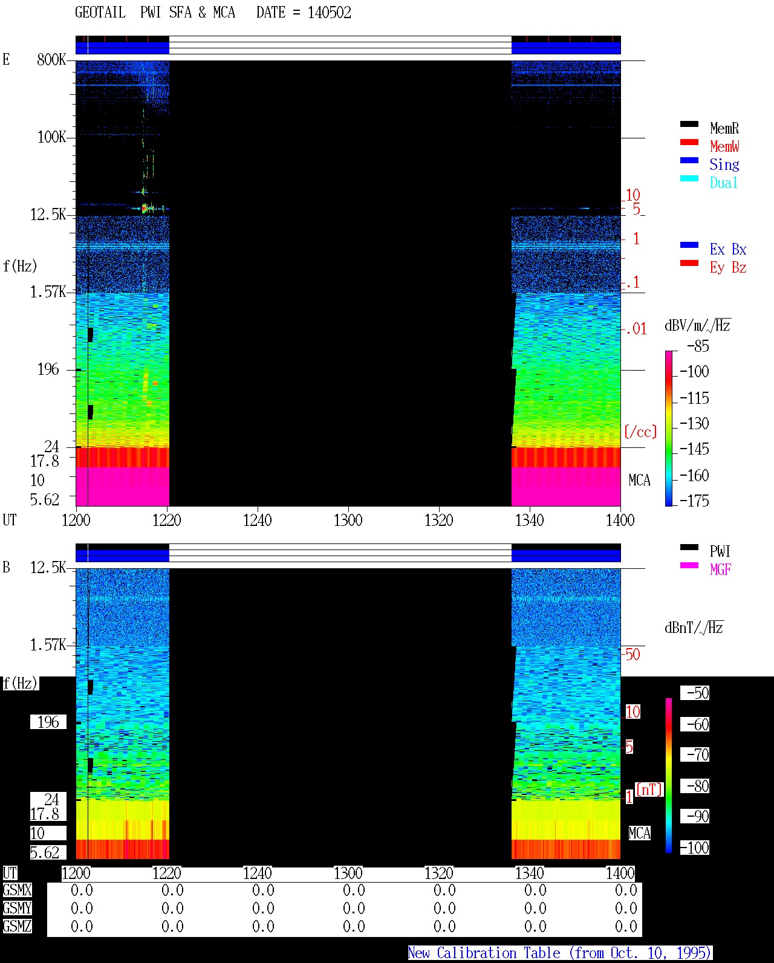Click the 'dBnT/√Hz' unit label
Screen dimensions: 774x963
(694, 627)
